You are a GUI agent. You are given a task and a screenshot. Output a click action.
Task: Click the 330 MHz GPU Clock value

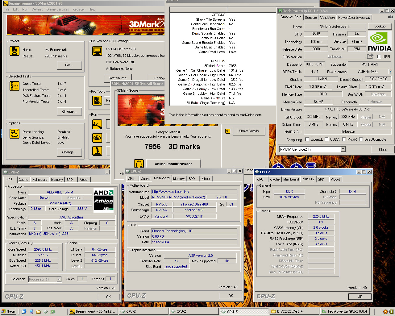click(x=314, y=117)
